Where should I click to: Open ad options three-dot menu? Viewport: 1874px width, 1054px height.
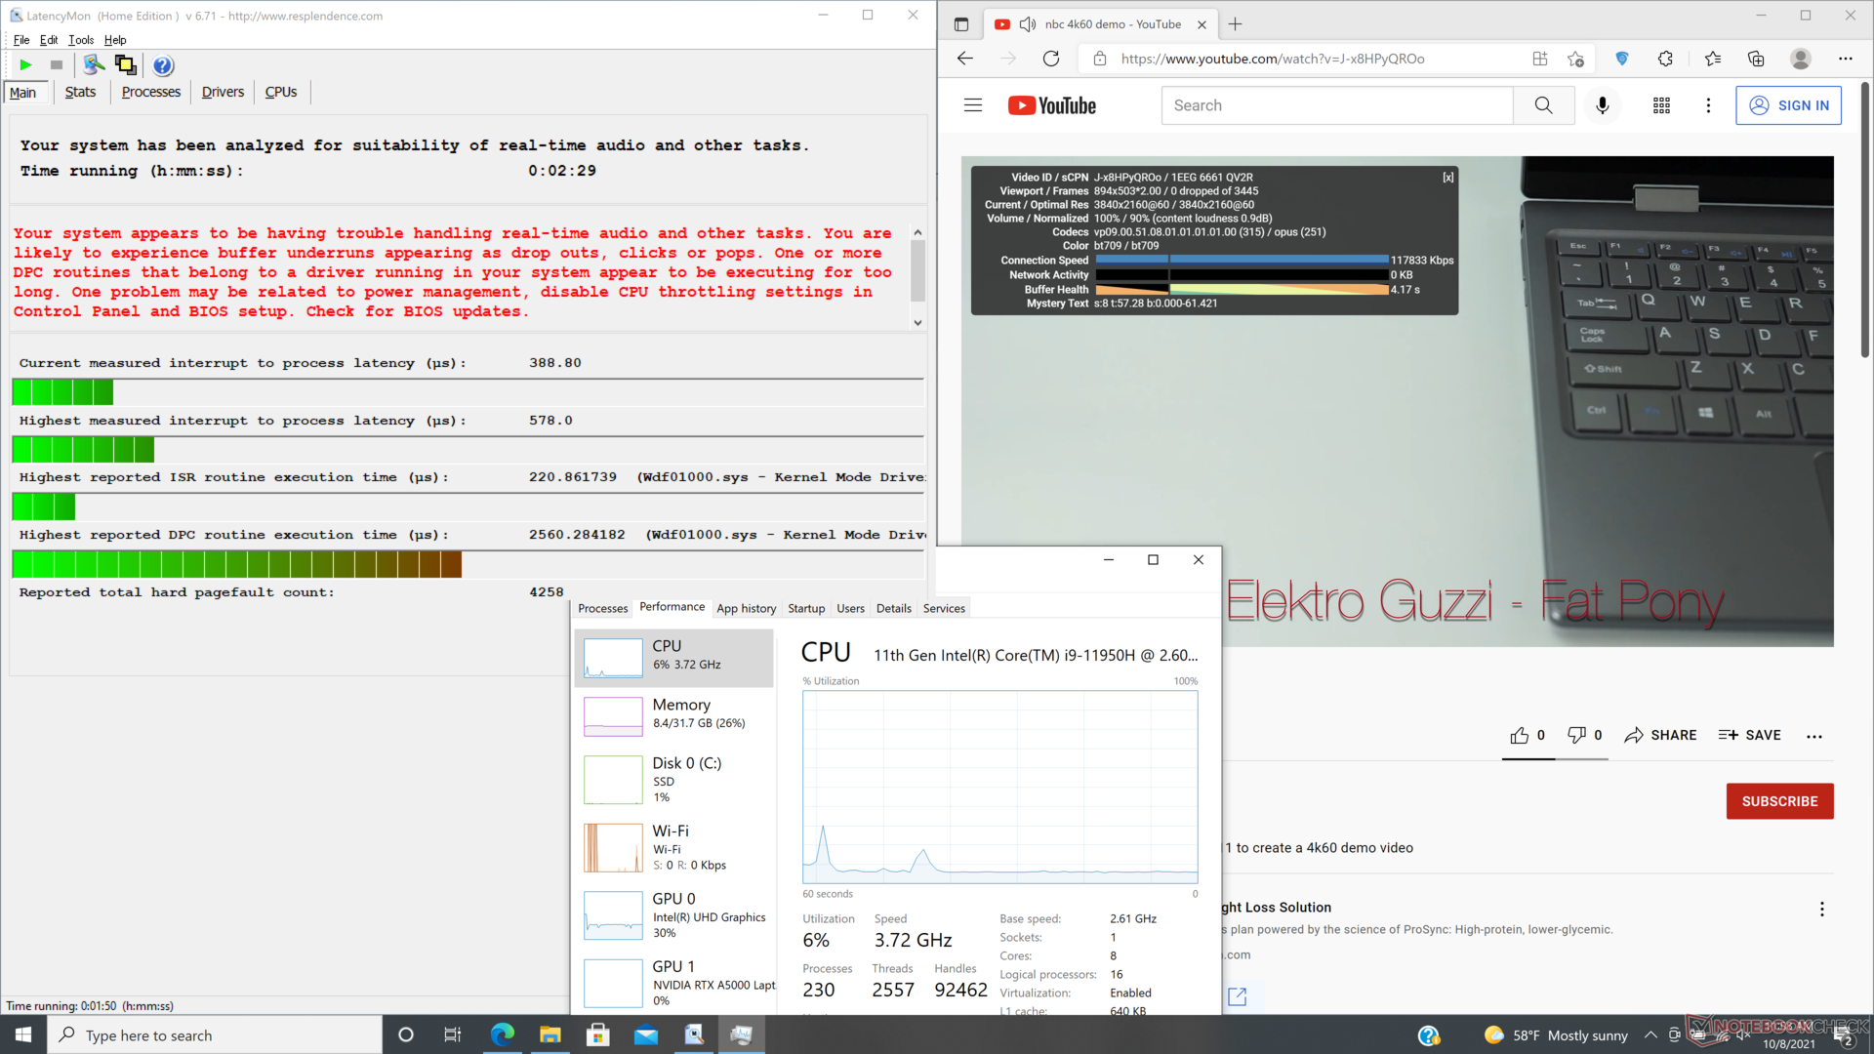1821,910
